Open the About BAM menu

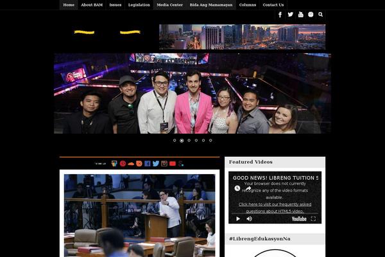pyautogui.click(x=92, y=5)
